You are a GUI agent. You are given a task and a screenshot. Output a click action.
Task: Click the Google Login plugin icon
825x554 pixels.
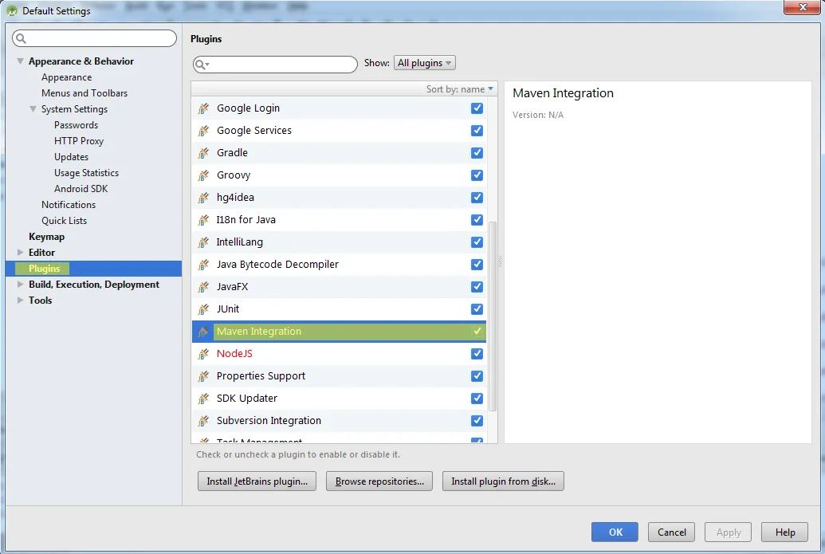(203, 108)
